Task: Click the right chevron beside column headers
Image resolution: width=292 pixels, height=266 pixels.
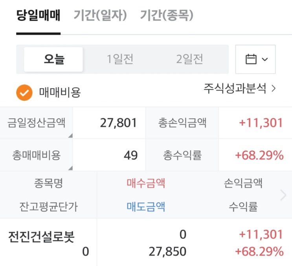Action: (x=283, y=195)
